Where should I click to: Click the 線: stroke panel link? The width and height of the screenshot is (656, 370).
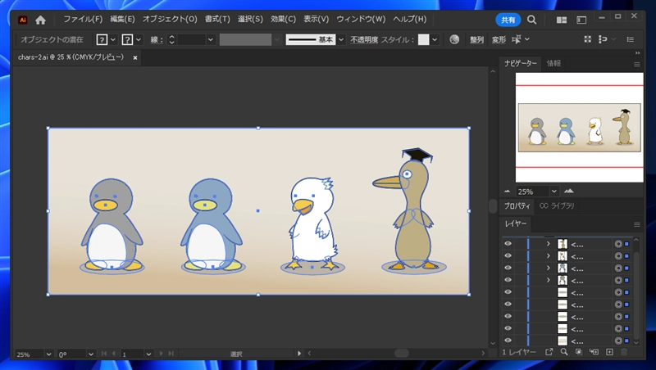(x=157, y=39)
